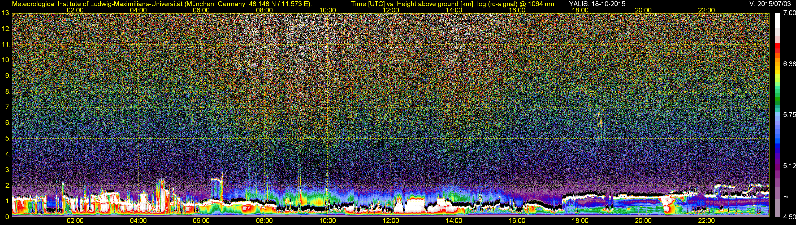Click the 14:00 label on the top time axis
796x225 pixels.
coord(454,10)
